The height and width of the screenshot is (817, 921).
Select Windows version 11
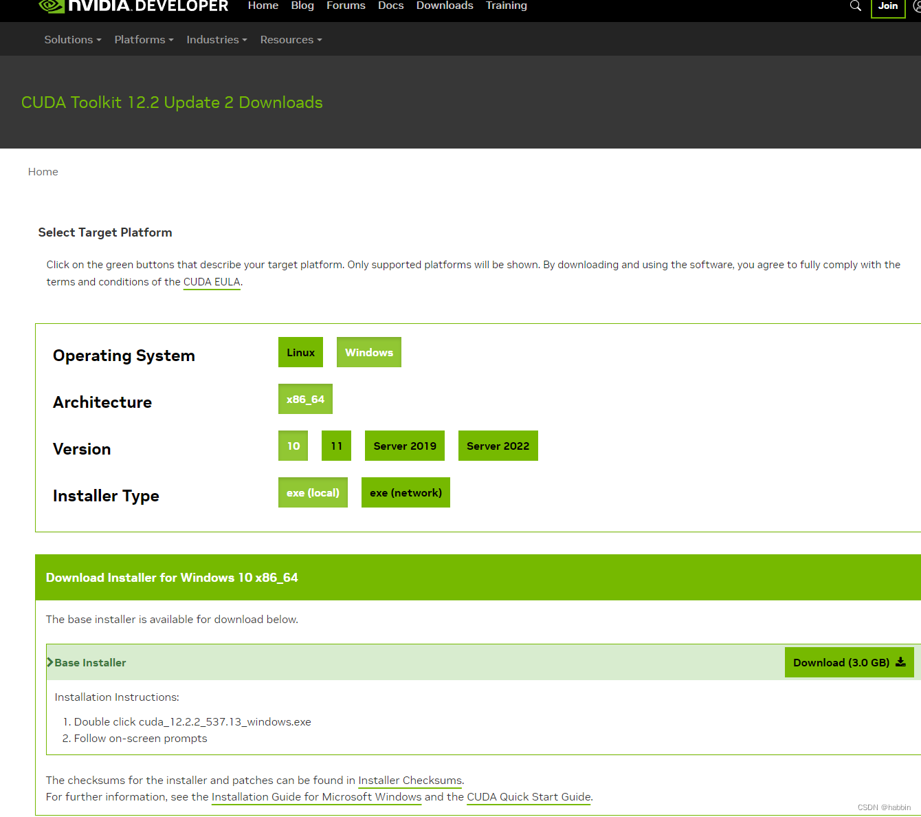click(x=336, y=446)
